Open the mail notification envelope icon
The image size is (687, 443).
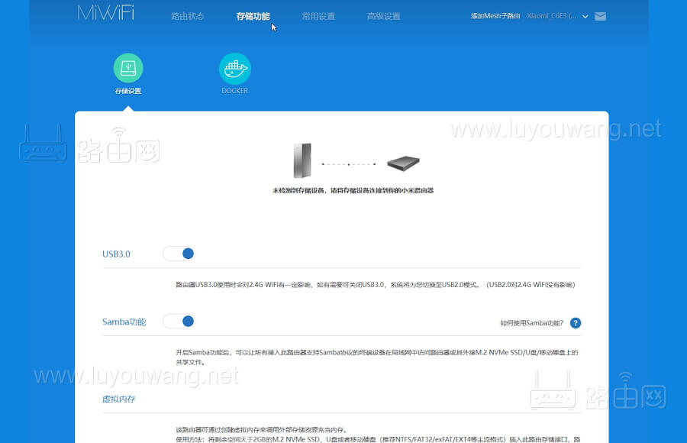tap(600, 15)
